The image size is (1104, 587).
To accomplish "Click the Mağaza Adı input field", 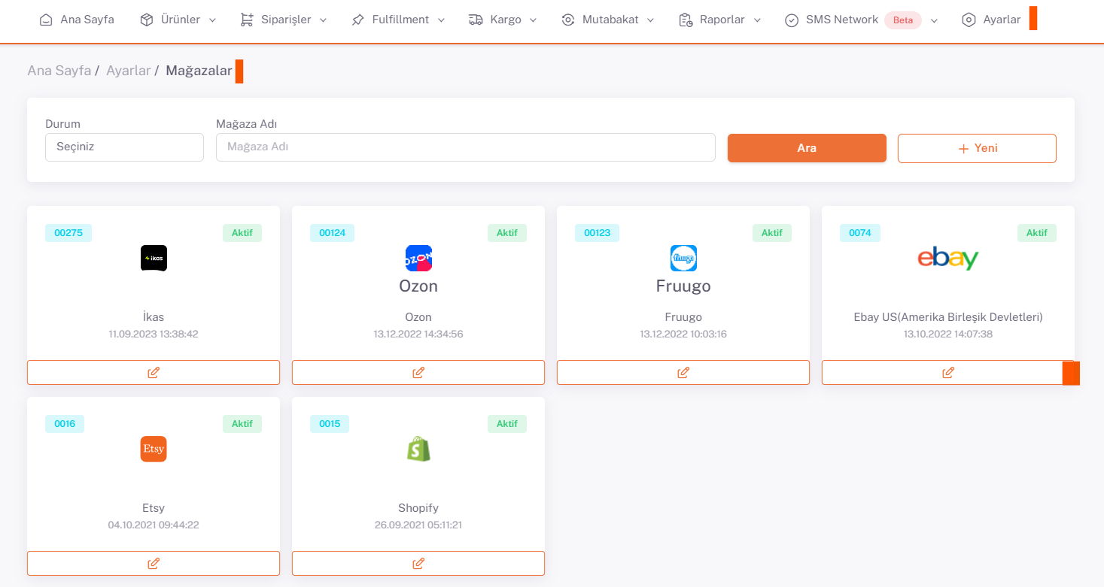I will coord(466,147).
